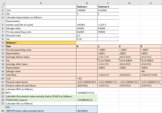Click cell 'Techron I' in column B
This screenshot has width=162, height=113.
87,7
